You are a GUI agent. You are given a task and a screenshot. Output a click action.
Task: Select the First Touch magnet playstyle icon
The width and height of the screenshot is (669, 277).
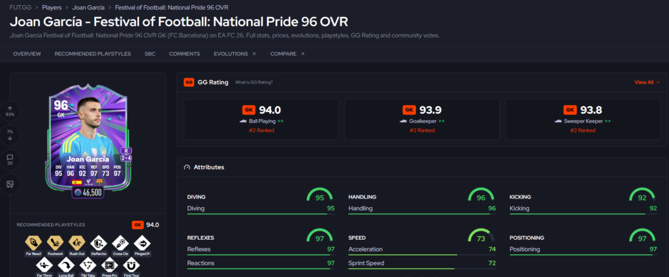coord(131,265)
